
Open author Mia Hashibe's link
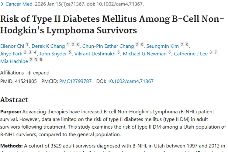coord(14,61)
